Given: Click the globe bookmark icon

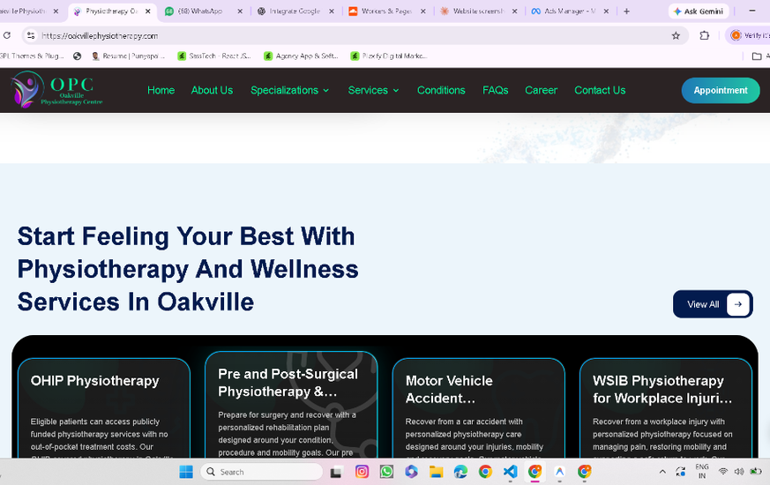Looking at the screenshot, I should pos(77,56).
